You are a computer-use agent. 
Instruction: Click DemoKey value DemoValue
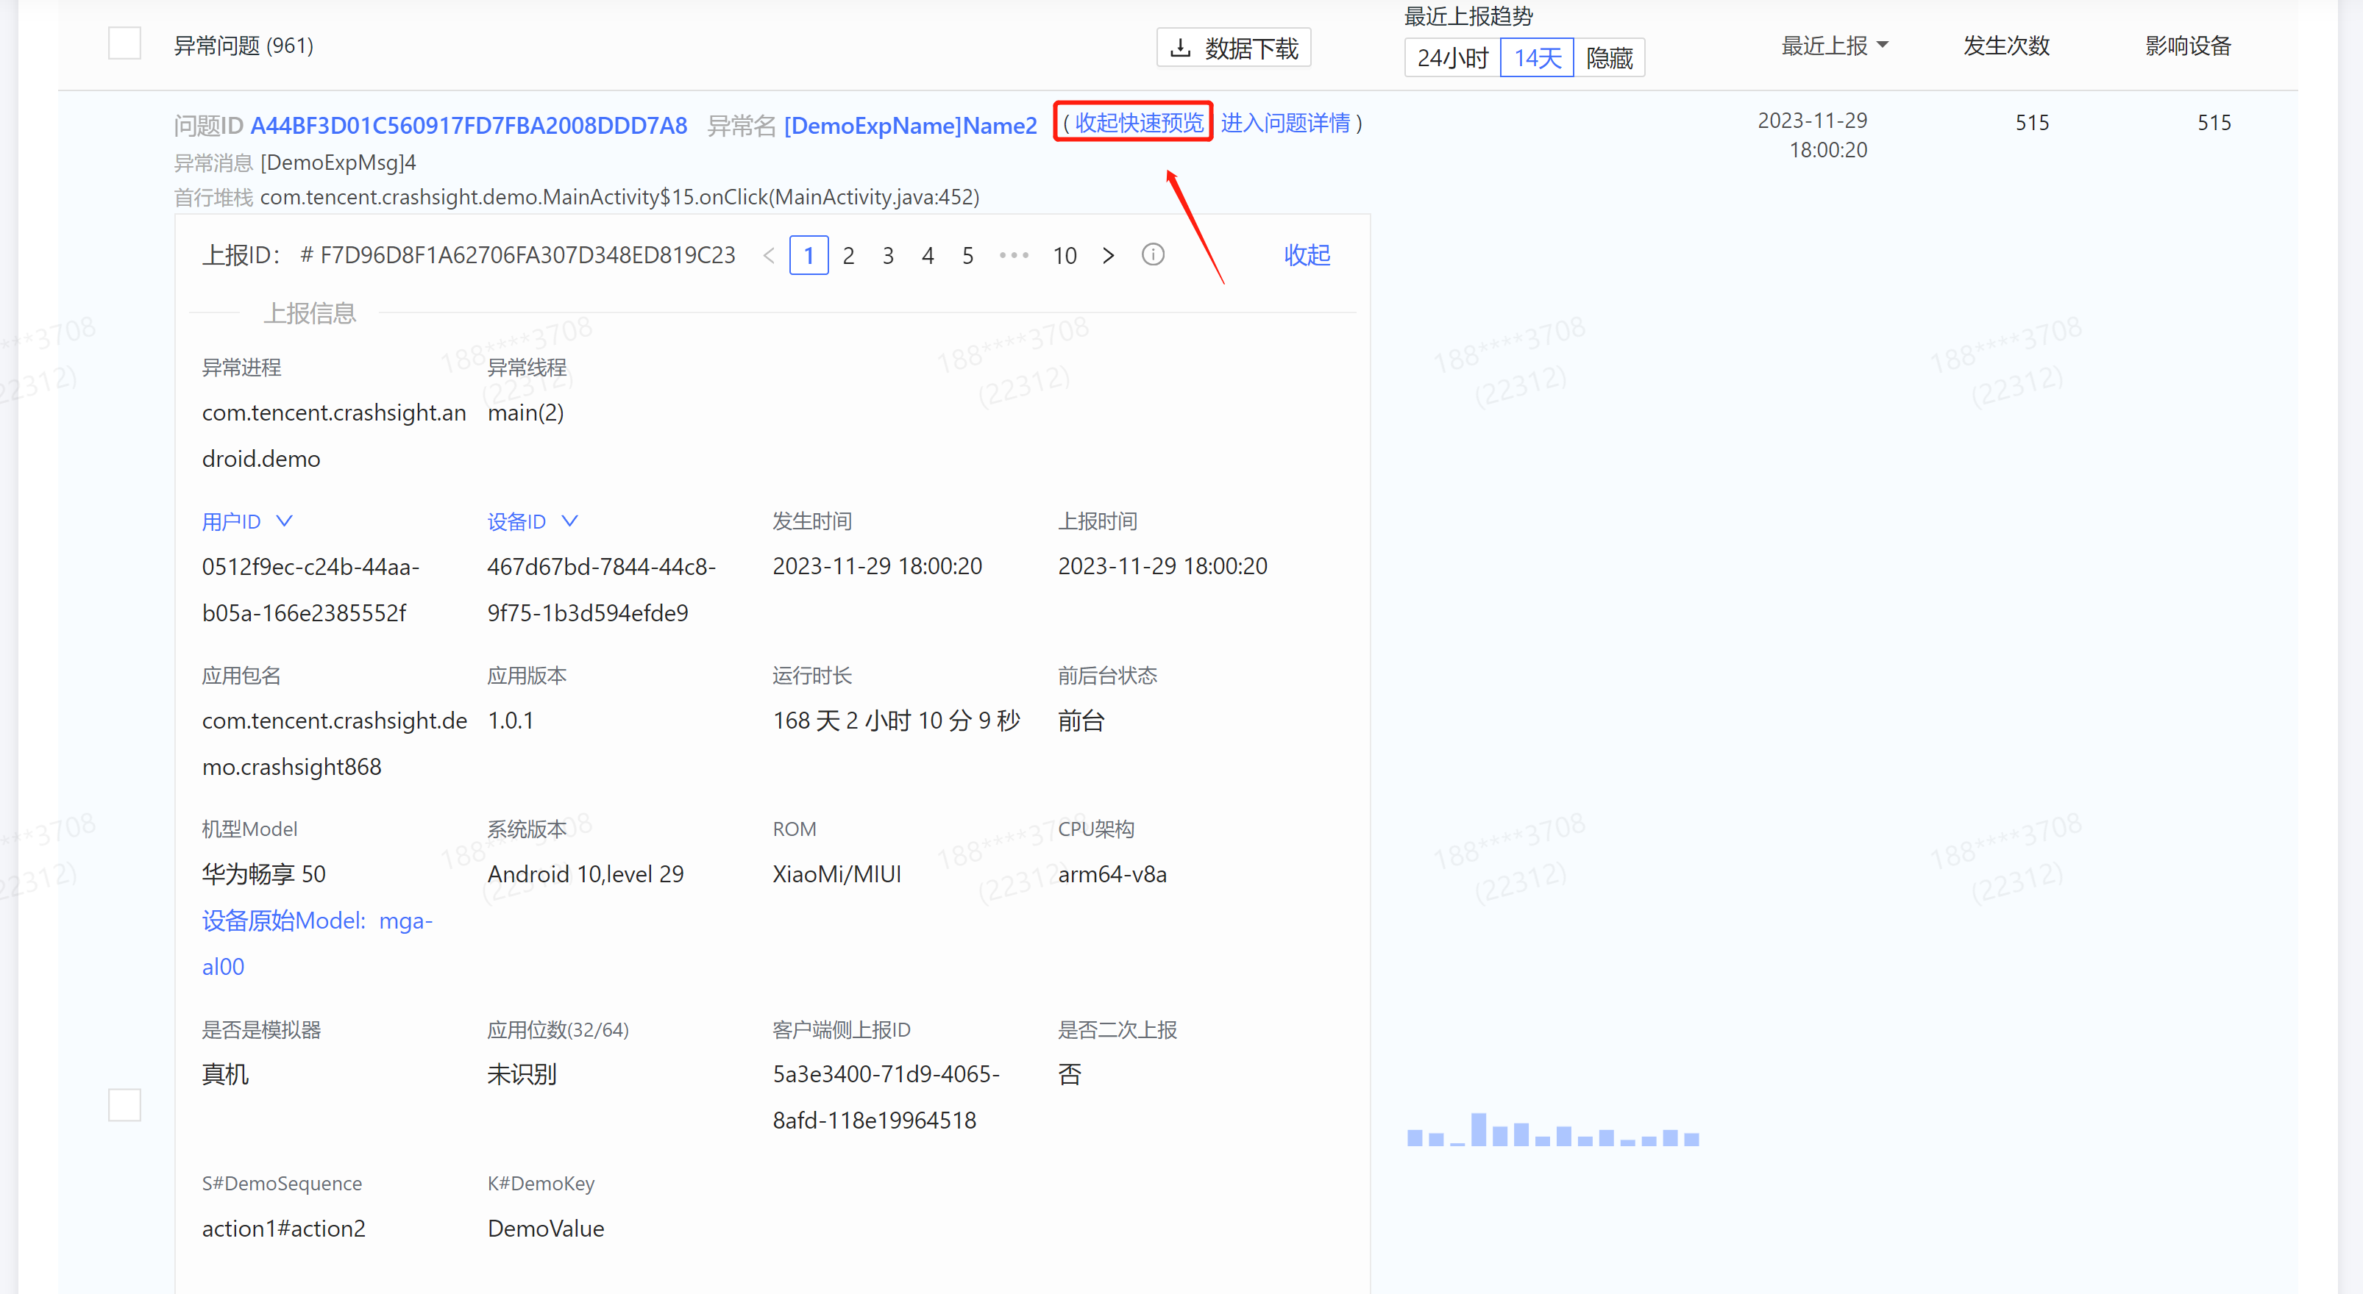546,1228
